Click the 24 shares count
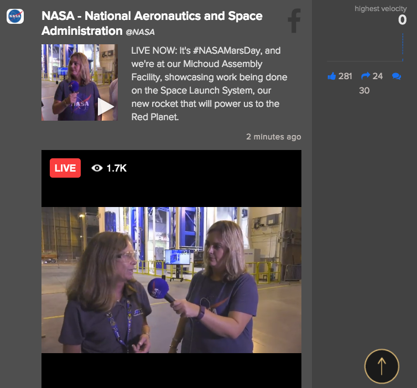The image size is (417, 388). pos(377,76)
